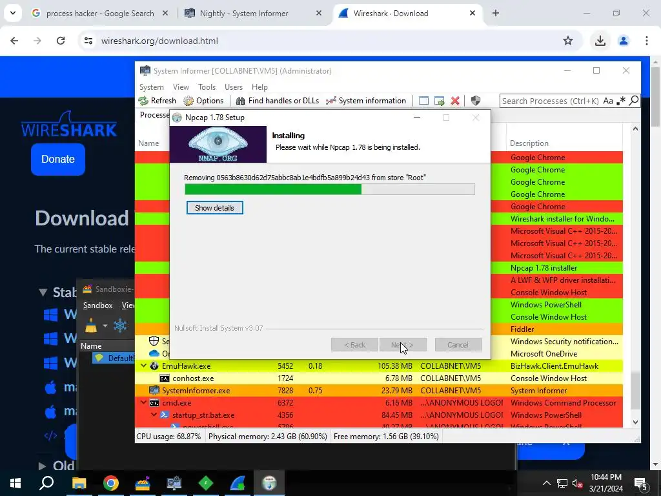Open the View menu in System Informer
661x496 pixels.
[181, 87]
